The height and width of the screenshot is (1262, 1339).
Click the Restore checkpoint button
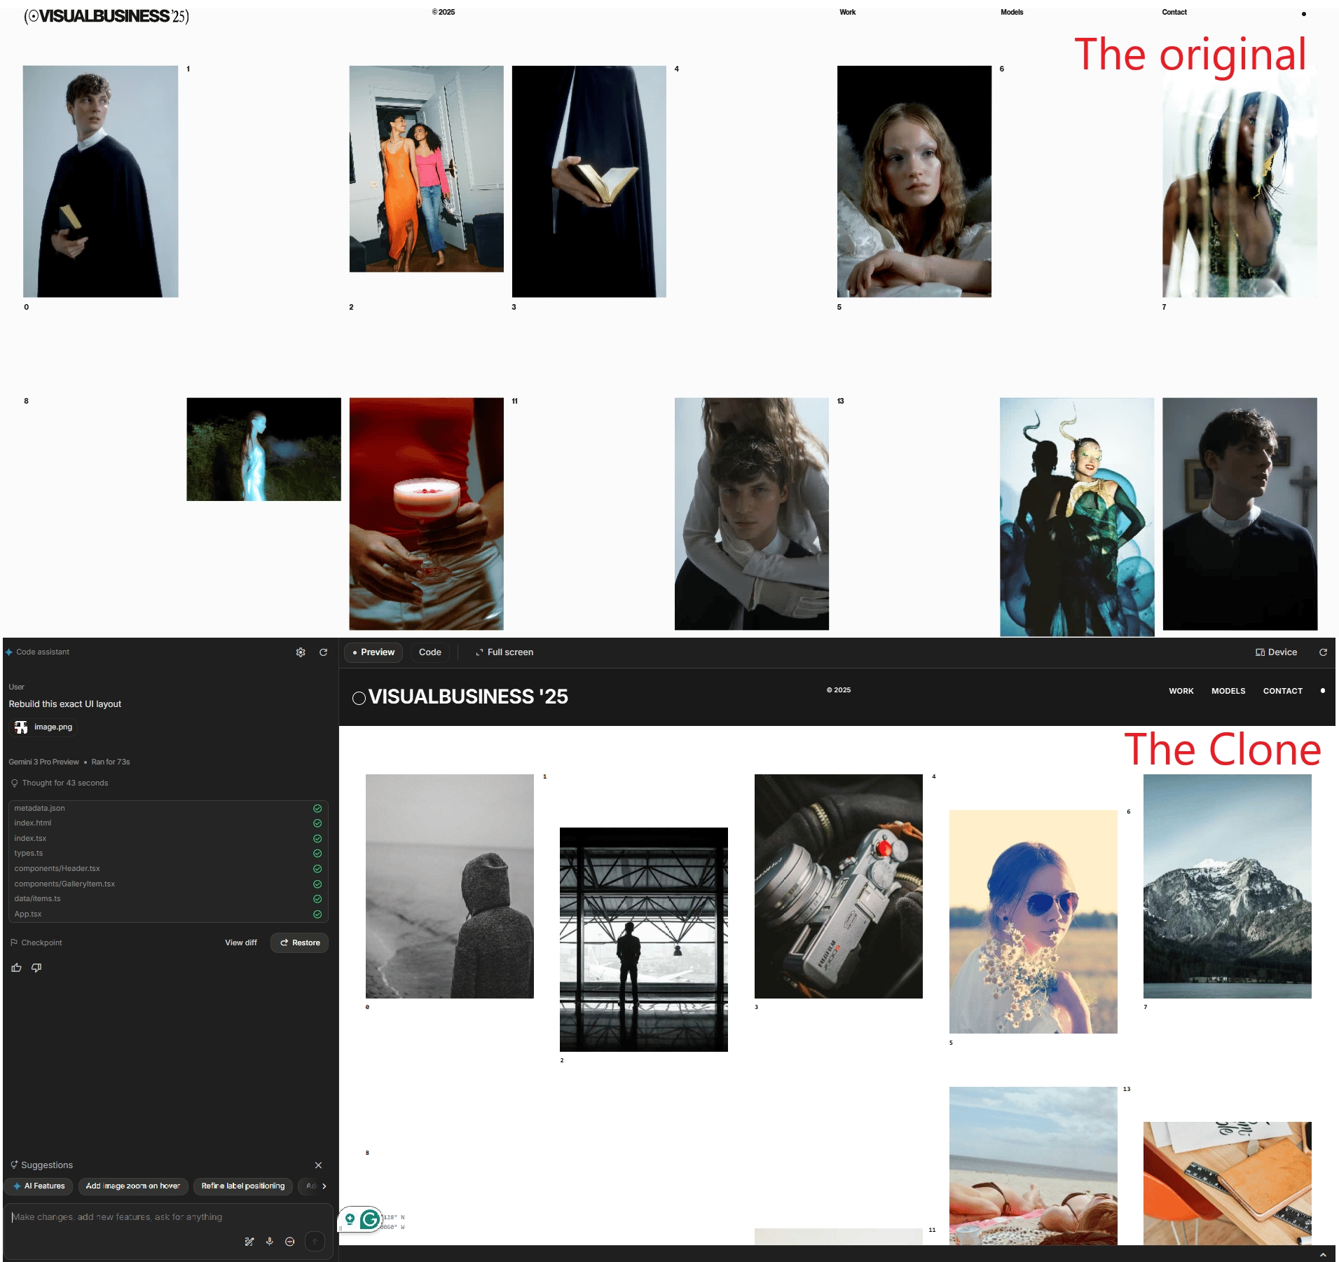pyautogui.click(x=299, y=942)
